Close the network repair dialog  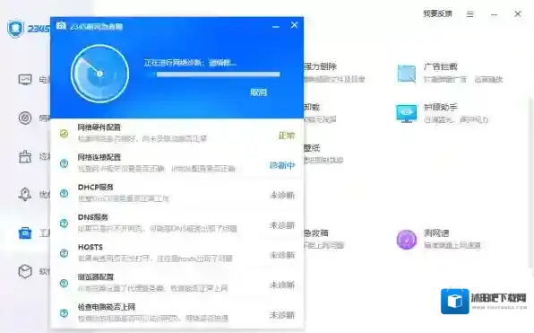[x=294, y=25]
